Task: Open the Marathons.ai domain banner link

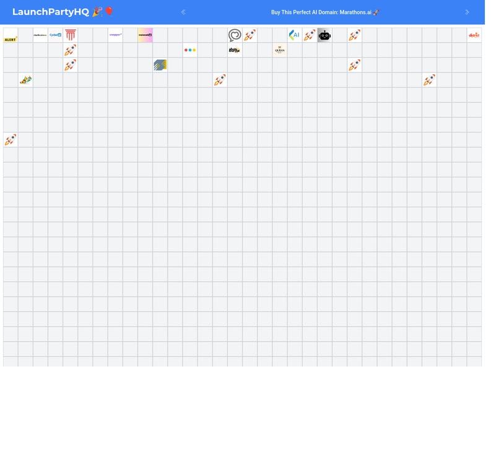Action: [325, 12]
